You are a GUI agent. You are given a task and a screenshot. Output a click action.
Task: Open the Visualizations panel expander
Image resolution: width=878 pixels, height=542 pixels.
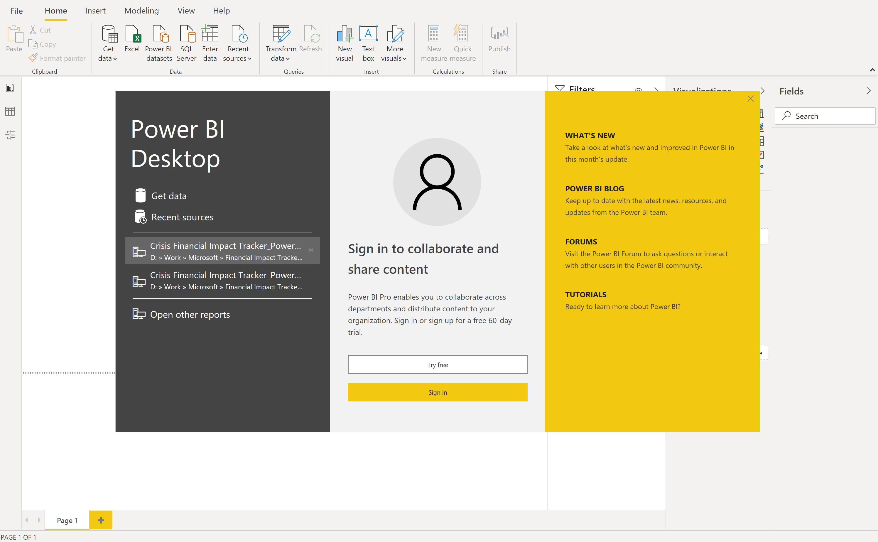pyautogui.click(x=763, y=90)
